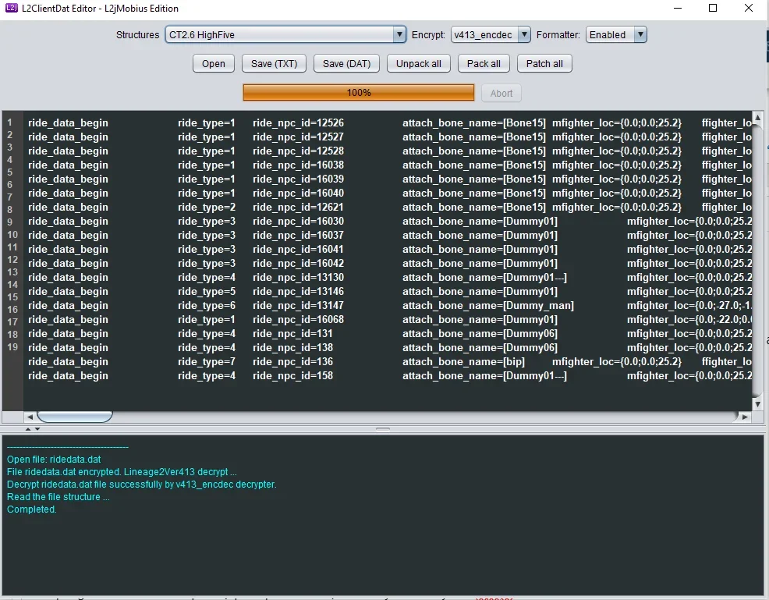Click the Pack all button
Screen dimensions: 769x600
(484, 64)
